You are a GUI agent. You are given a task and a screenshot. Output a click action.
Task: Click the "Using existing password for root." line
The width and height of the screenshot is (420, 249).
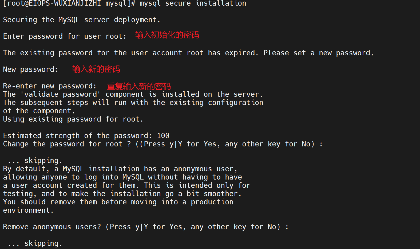73,119
